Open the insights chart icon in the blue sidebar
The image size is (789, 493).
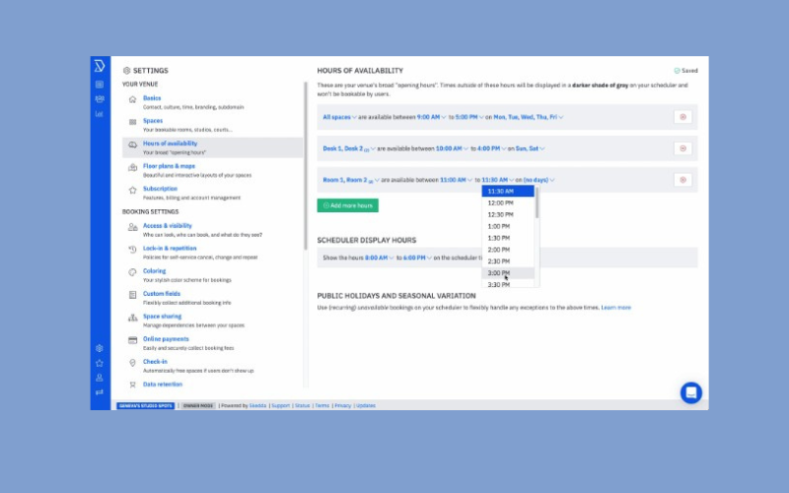[100, 113]
